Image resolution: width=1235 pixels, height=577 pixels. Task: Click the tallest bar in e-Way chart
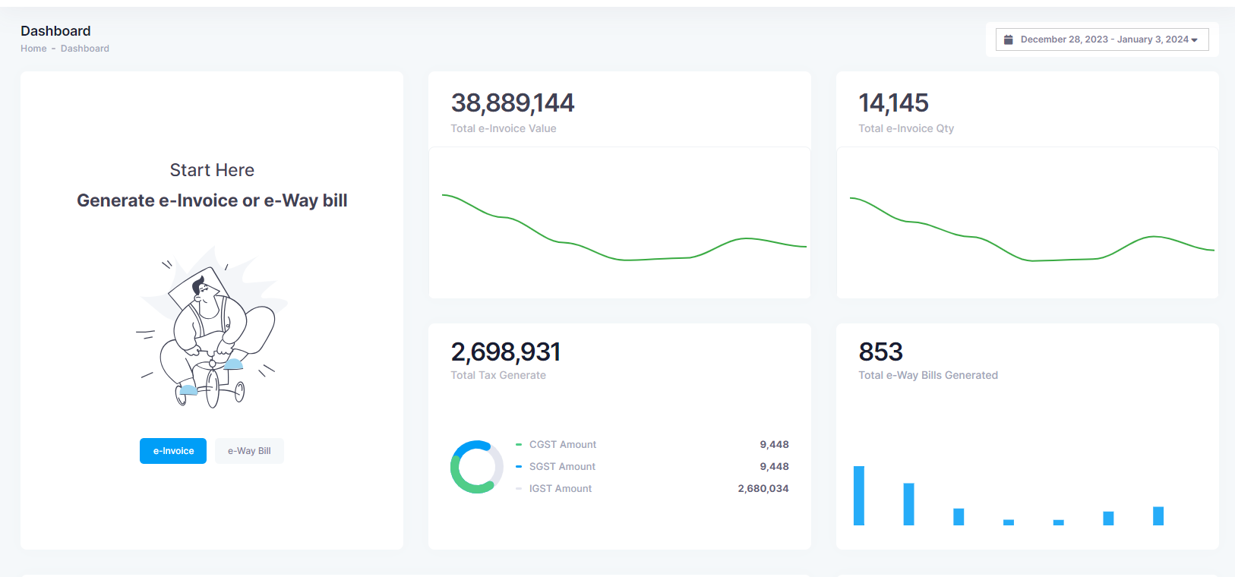tap(859, 496)
